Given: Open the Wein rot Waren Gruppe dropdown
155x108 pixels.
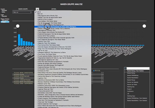Looking at the screenshot, I should coord(22,12).
